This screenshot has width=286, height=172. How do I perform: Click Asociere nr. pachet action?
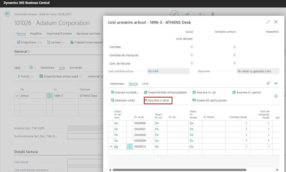pos(247,92)
